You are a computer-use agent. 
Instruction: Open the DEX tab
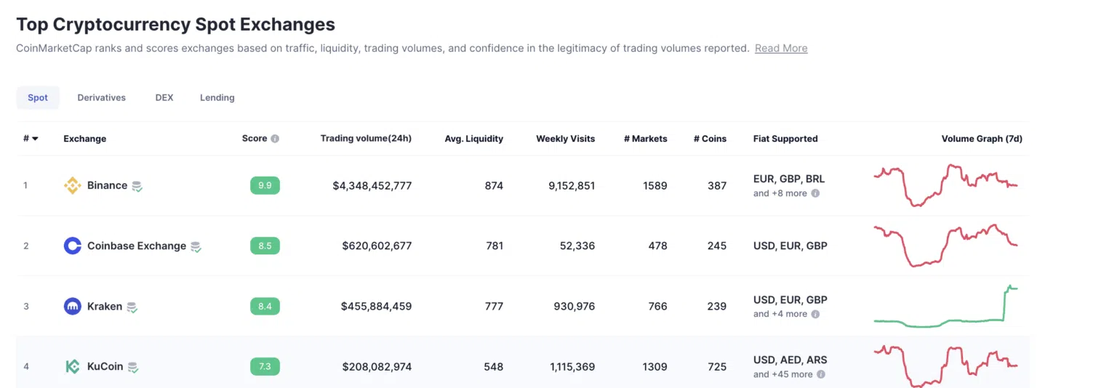[x=164, y=97]
